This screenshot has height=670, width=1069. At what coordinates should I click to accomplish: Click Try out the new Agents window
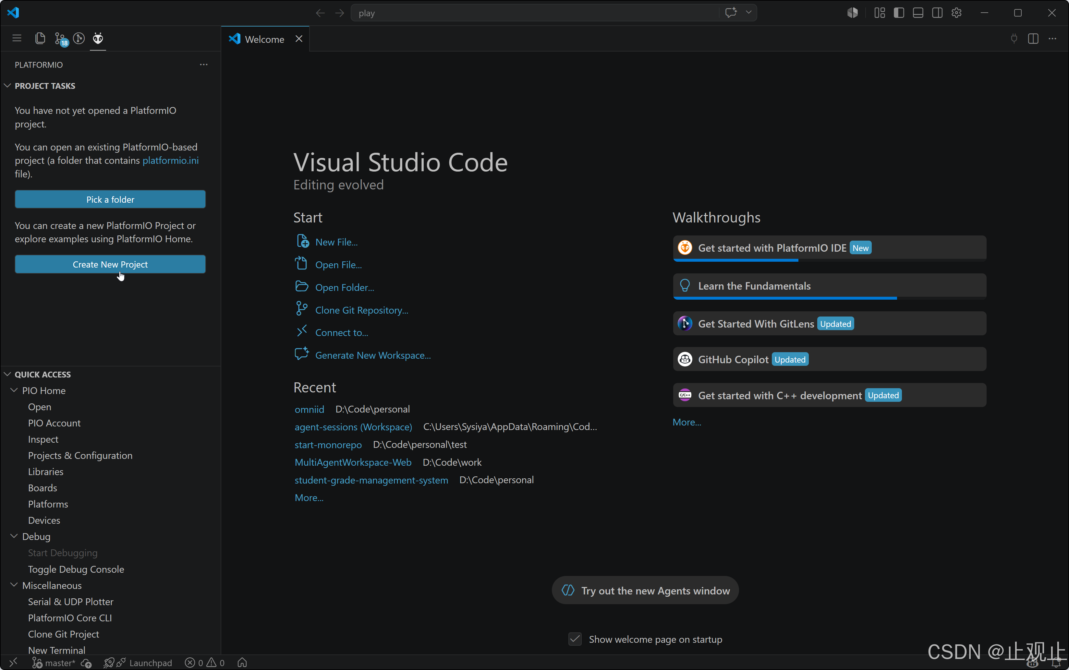pos(645,591)
